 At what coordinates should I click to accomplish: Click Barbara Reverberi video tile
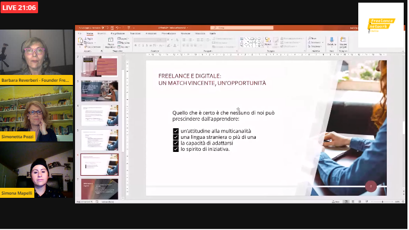pos(36,57)
